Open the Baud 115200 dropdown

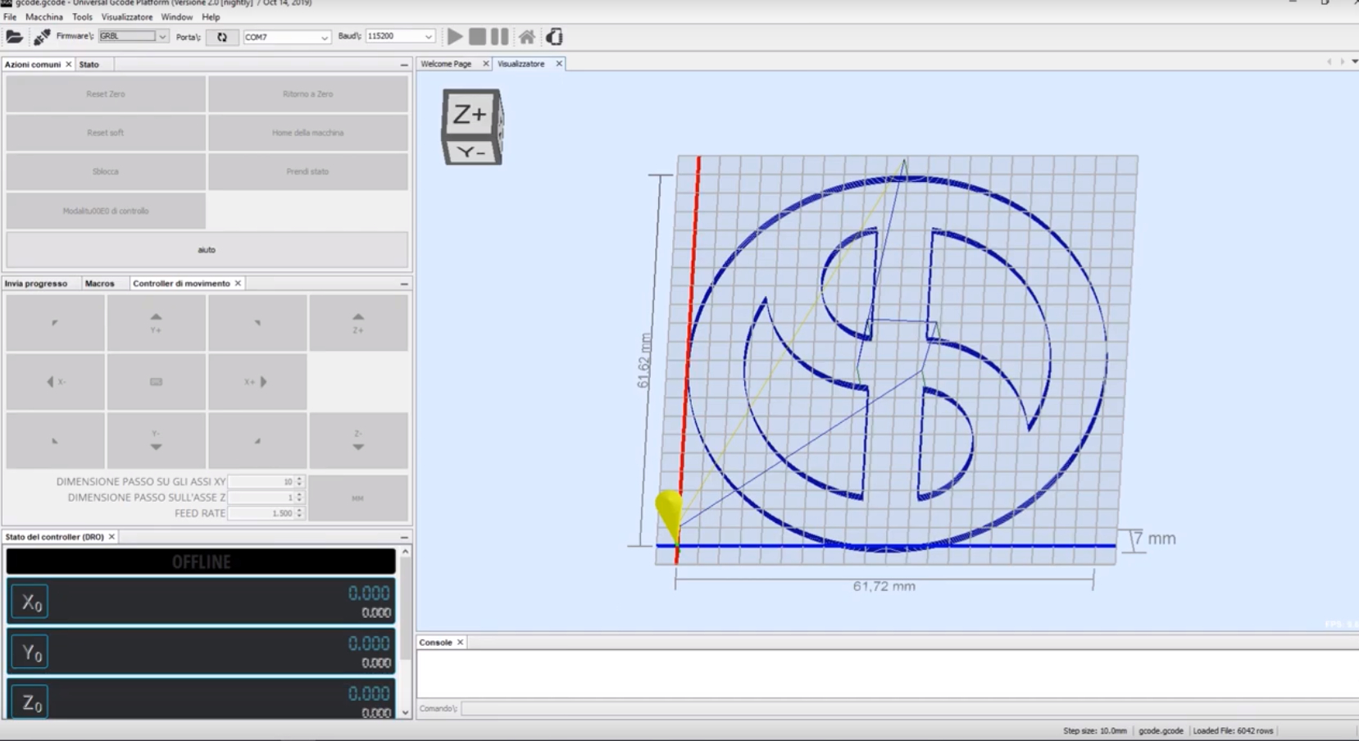(x=400, y=36)
